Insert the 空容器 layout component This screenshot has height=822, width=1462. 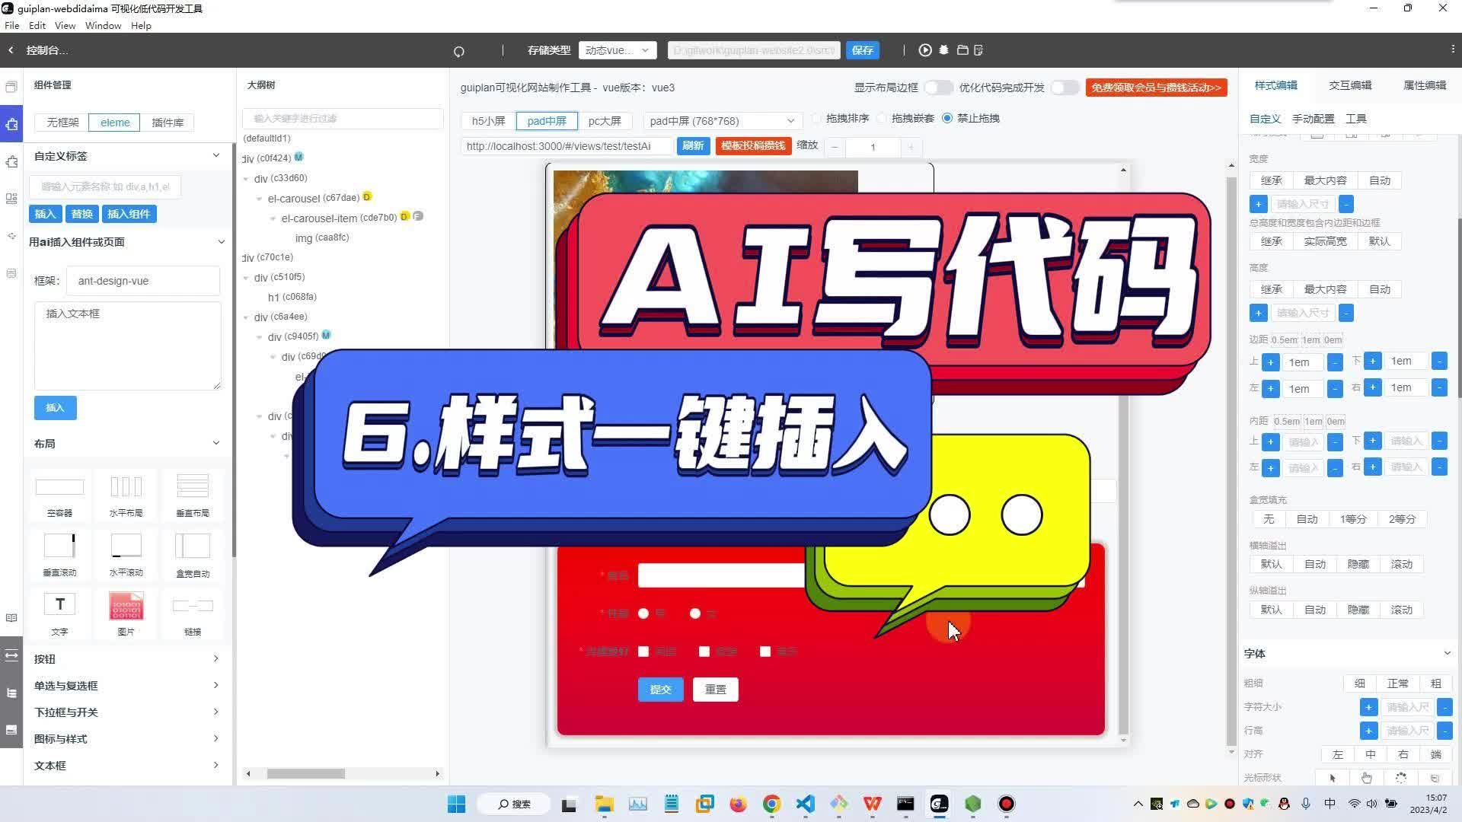(59, 496)
